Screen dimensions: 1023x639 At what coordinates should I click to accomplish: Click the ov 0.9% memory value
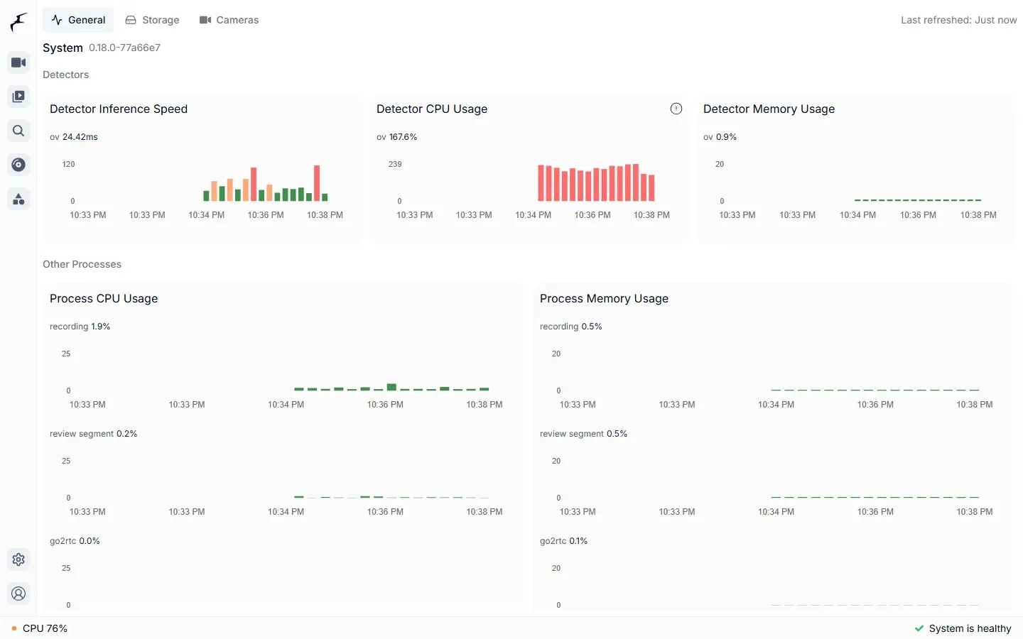coord(720,137)
